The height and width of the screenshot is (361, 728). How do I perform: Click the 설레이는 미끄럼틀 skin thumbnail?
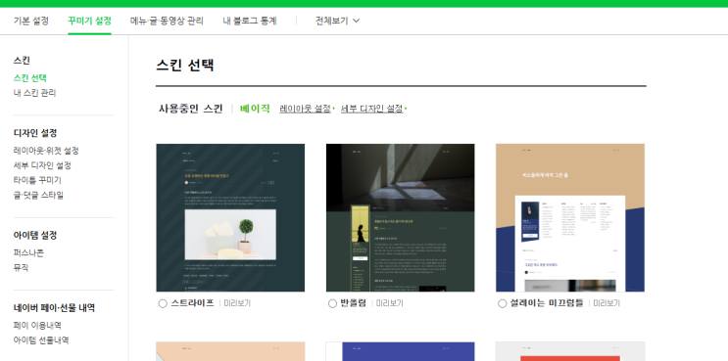click(570, 217)
